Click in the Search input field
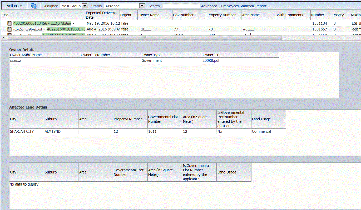Image resolution: width=361 pixels, height=210 pixels. tap(181, 6)
